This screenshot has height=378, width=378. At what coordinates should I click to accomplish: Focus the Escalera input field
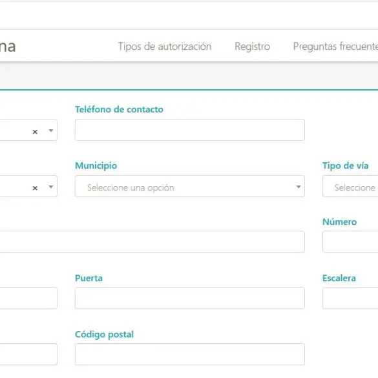pyautogui.click(x=350, y=298)
